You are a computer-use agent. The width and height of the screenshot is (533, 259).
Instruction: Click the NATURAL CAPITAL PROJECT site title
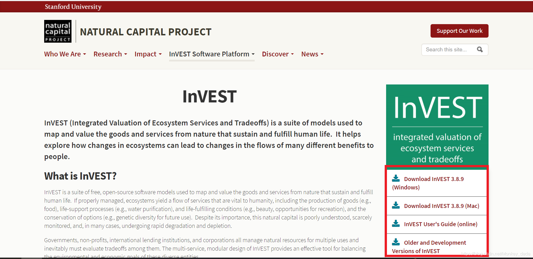[x=145, y=32]
